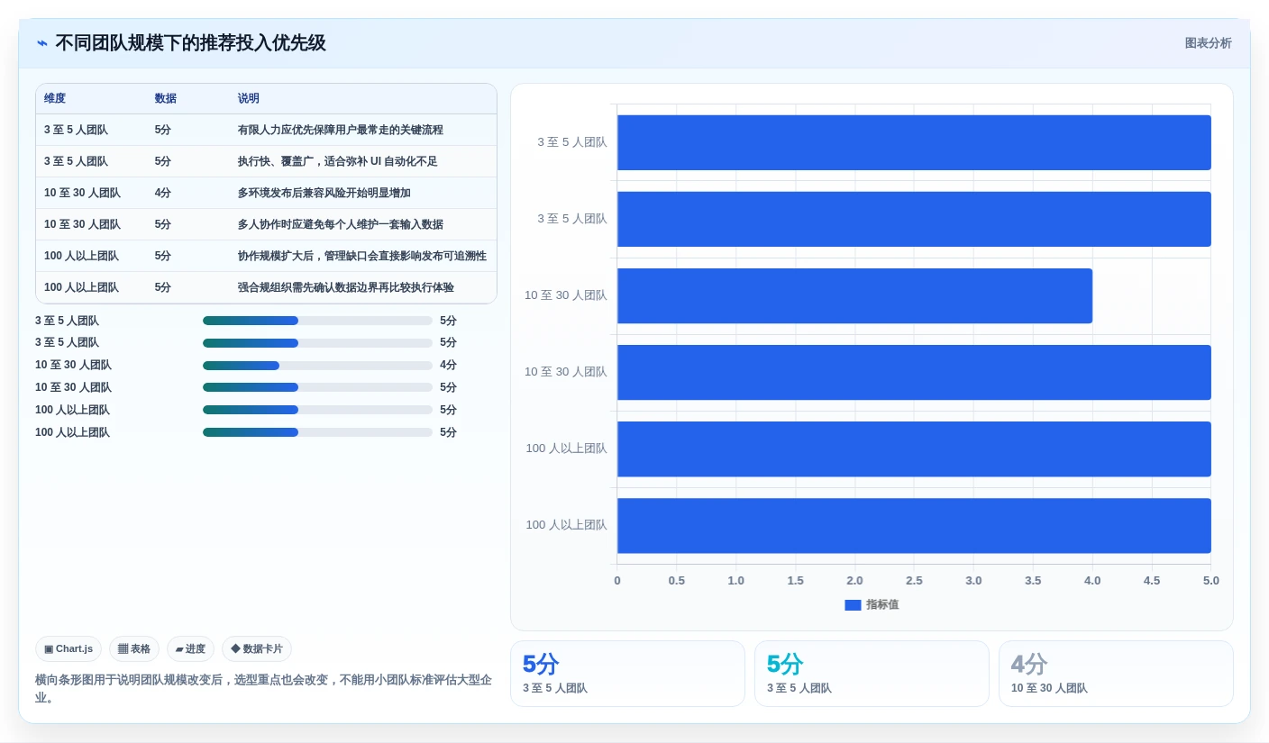Click the 1.0 tick on the chart axis
This screenshot has height=743, width=1269.
pyautogui.click(x=736, y=581)
